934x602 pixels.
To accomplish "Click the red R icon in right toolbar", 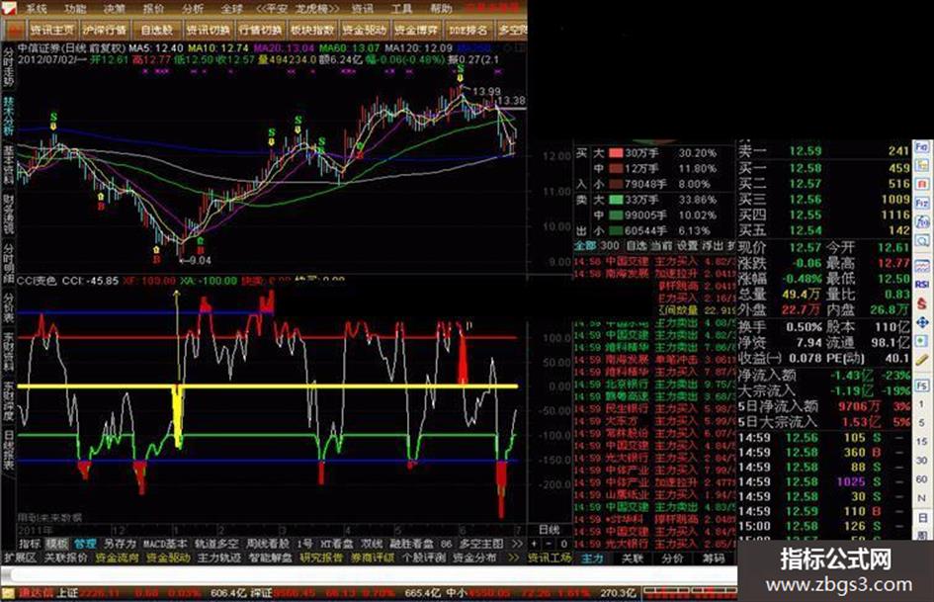I will 922,184.
